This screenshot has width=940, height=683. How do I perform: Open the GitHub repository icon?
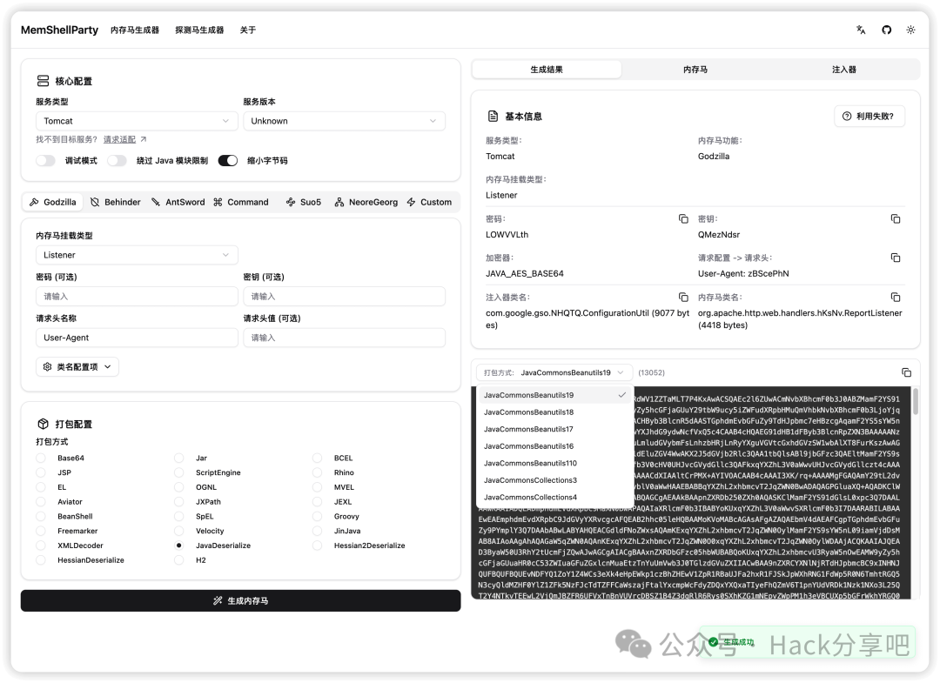pos(886,30)
